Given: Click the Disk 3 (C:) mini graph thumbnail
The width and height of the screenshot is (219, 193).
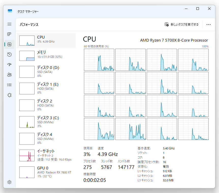Looking at the screenshot, I should coord(27,122).
